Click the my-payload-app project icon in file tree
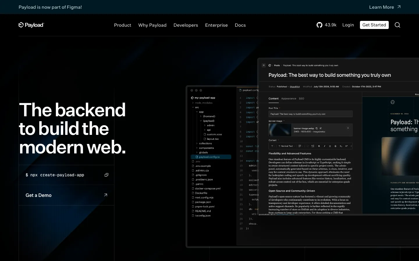This screenshot has height=261, width=419. point(192,98)
